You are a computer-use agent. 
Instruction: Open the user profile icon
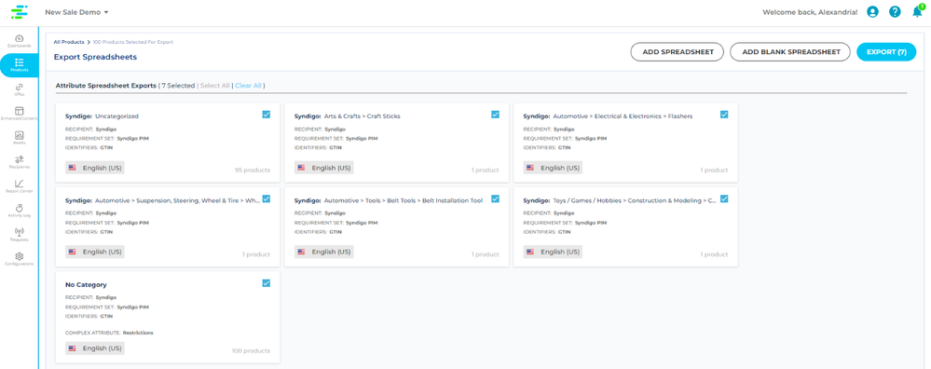pyautogui.click(x=872, y=12)
